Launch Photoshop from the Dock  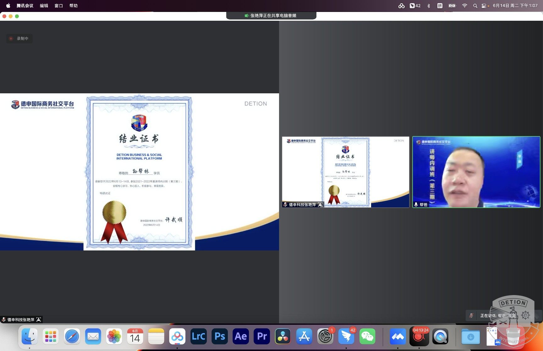click(x=220, y=337)
